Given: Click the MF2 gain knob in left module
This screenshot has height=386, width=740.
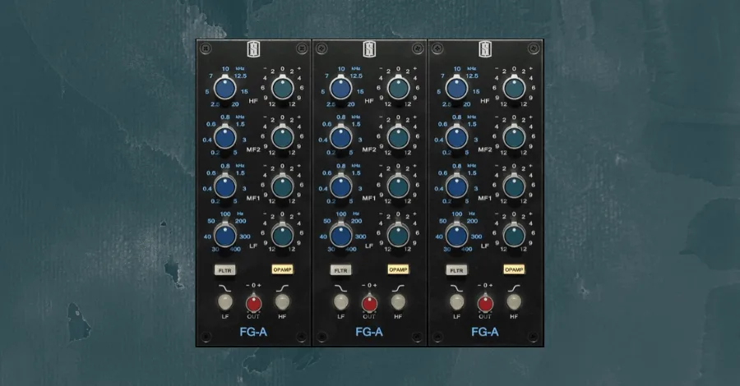Looking at the screenshot, I should click(282, 137).
